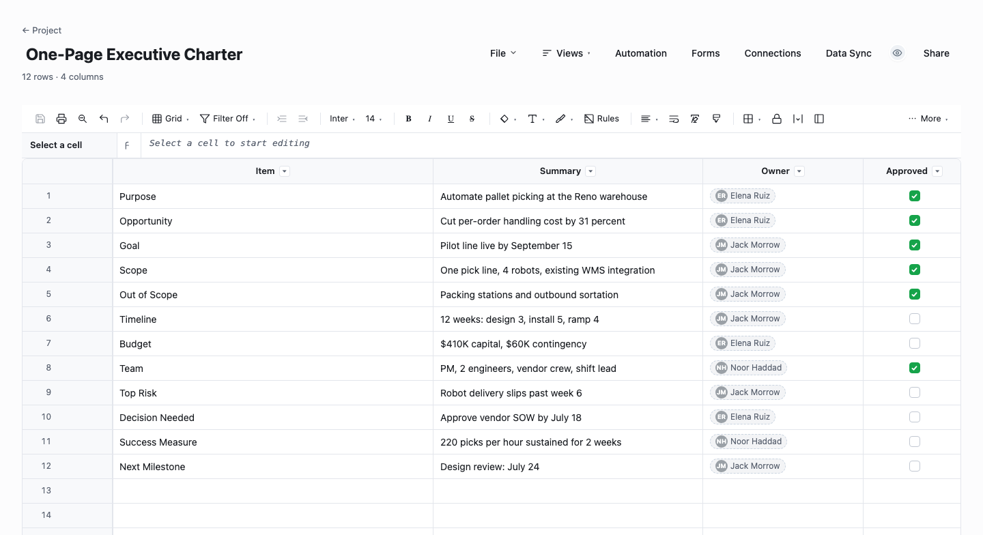
Task: Open the Item column dropdown arrow
Action: click(x=285, y=171)
